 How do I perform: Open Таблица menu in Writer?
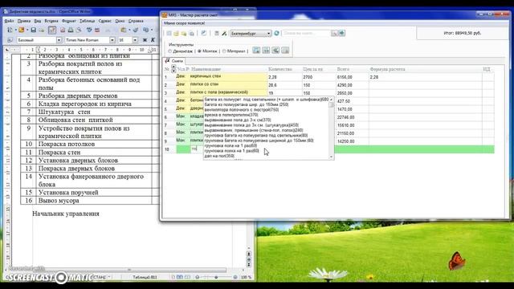88,21
